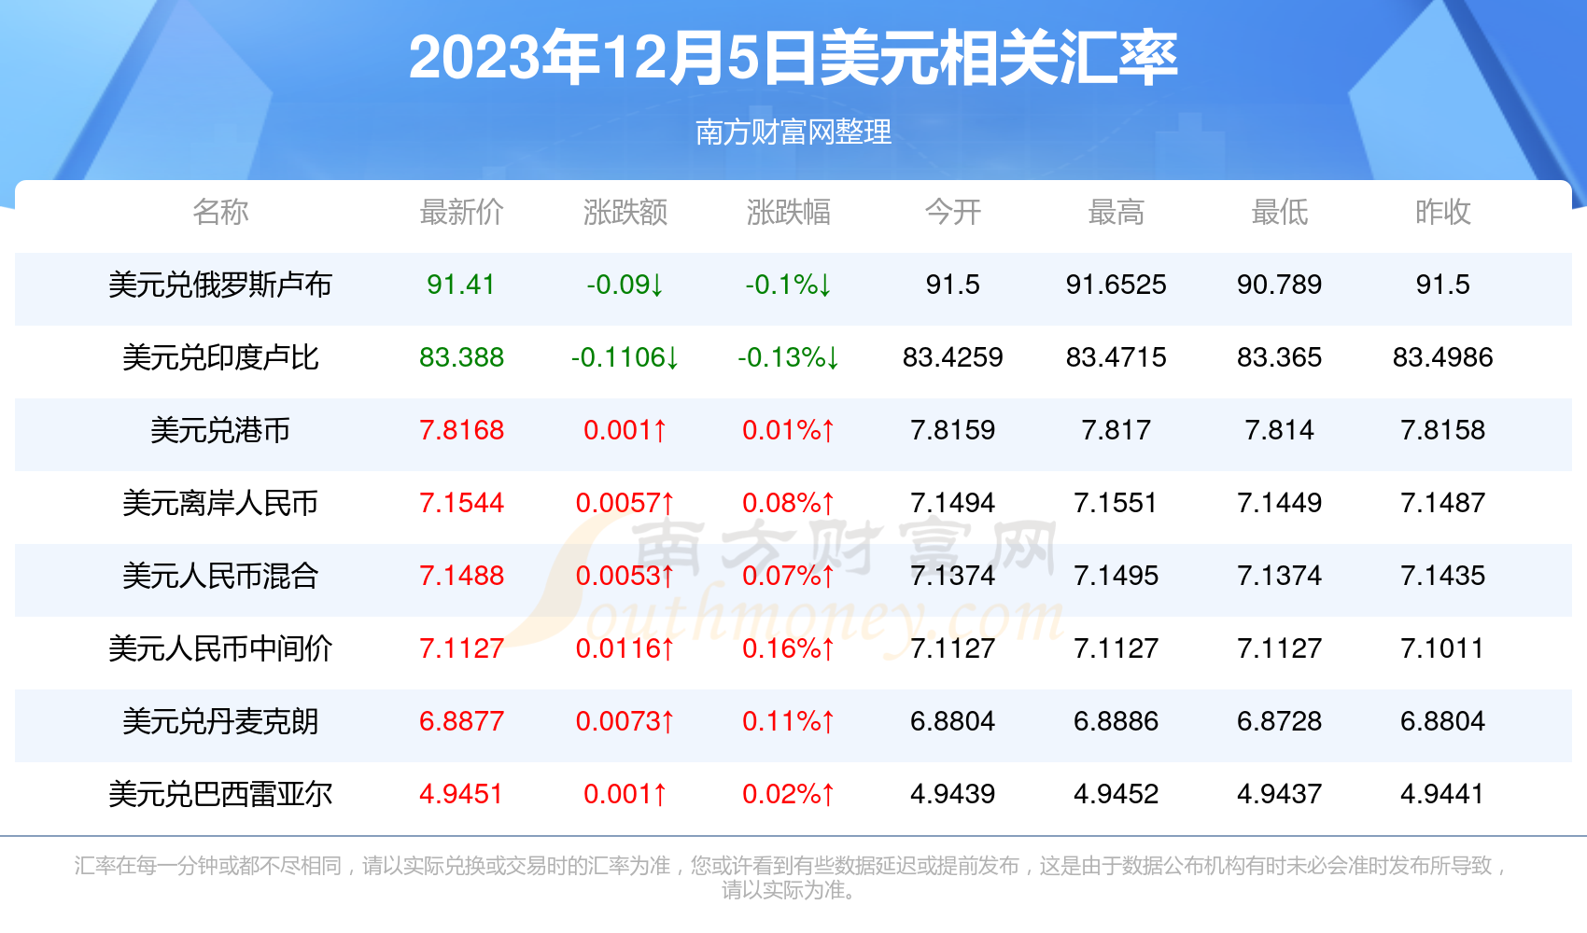Select the row name 美元兑印度卢比
The image size is (1587, 933).
tap(220, 357)
